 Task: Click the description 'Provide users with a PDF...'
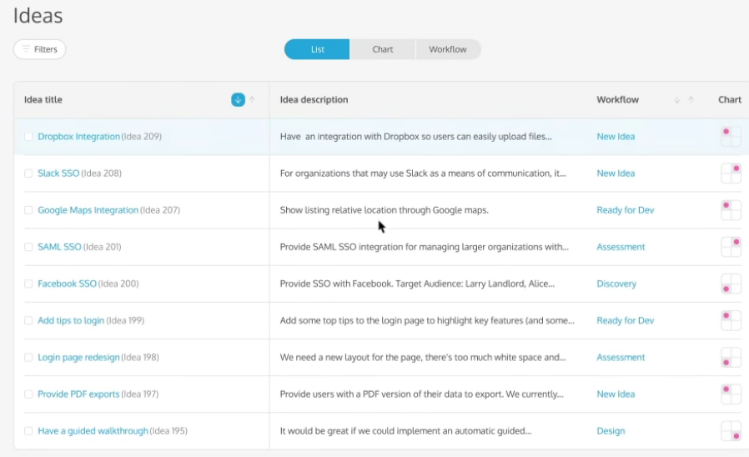(422, 394)
